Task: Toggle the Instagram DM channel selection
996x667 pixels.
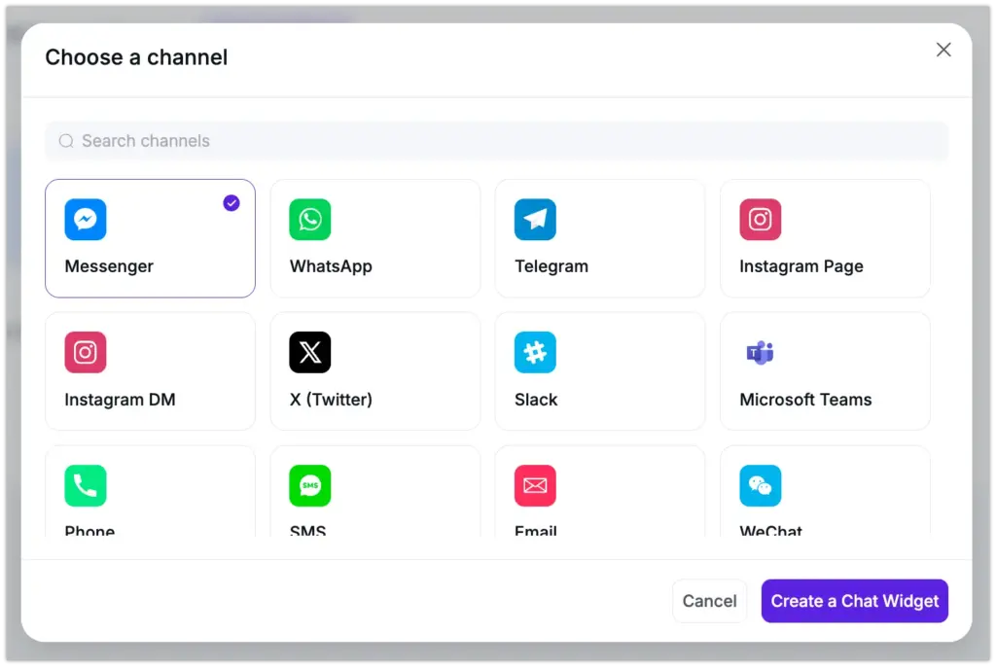Action: point(150,371)
